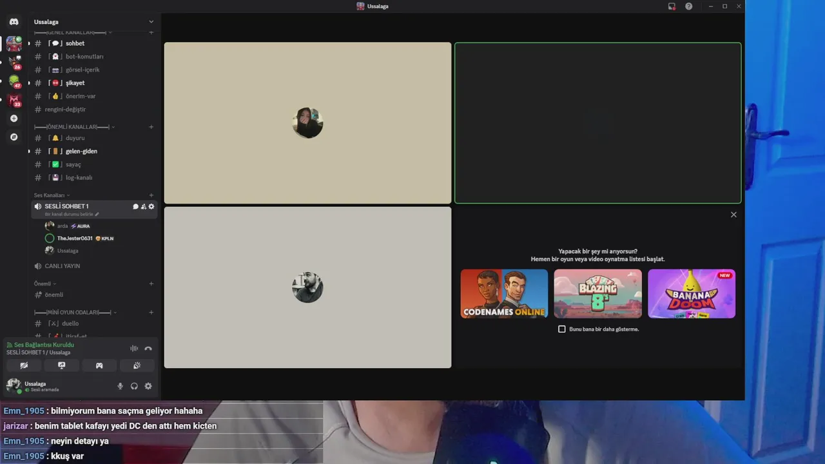Collapse the Önemli category
Screen dimensions: 825x464
pos(45,284)
